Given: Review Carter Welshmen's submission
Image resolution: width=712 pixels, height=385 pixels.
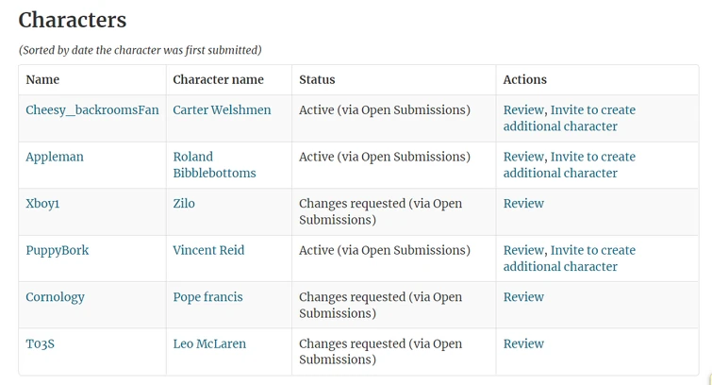Looking at the screenshot, I should (523, 110).
